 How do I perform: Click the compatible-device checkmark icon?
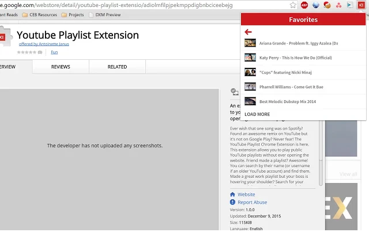pyautogui.click(x=235, y=92)
